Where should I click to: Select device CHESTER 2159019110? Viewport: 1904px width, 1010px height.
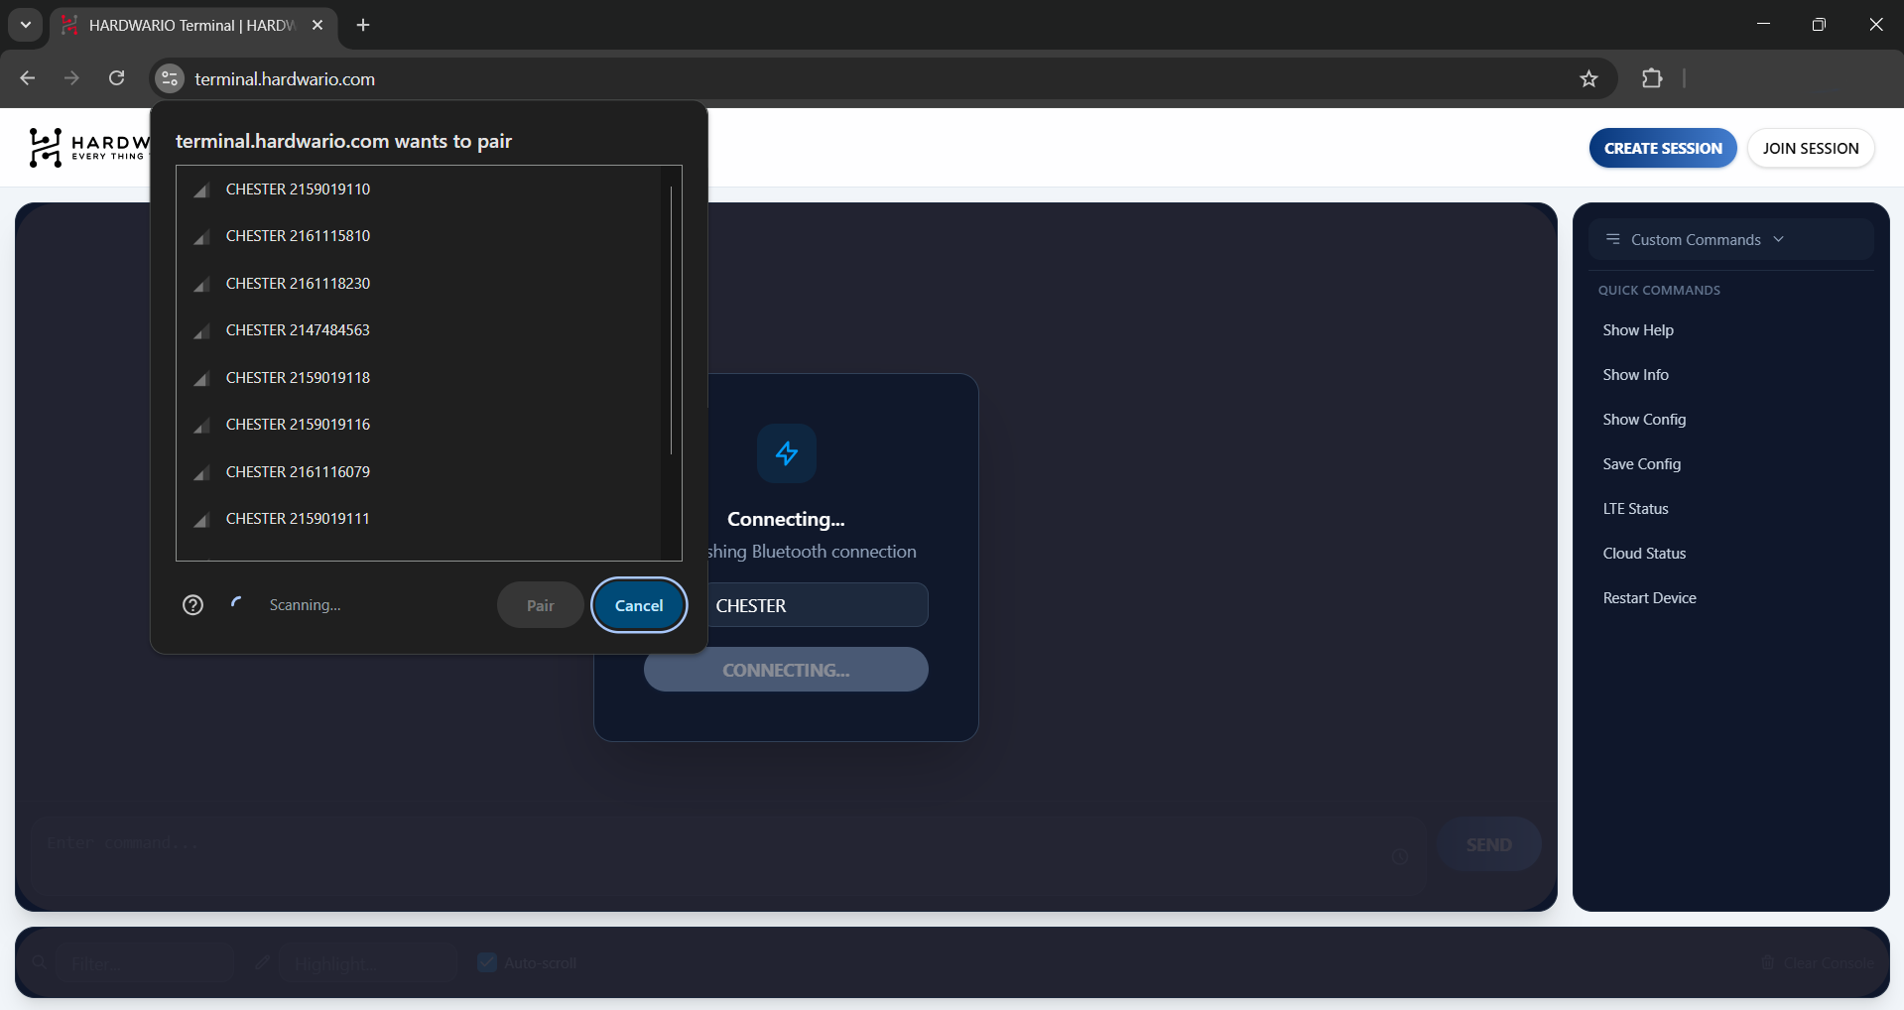coord(298,189)
